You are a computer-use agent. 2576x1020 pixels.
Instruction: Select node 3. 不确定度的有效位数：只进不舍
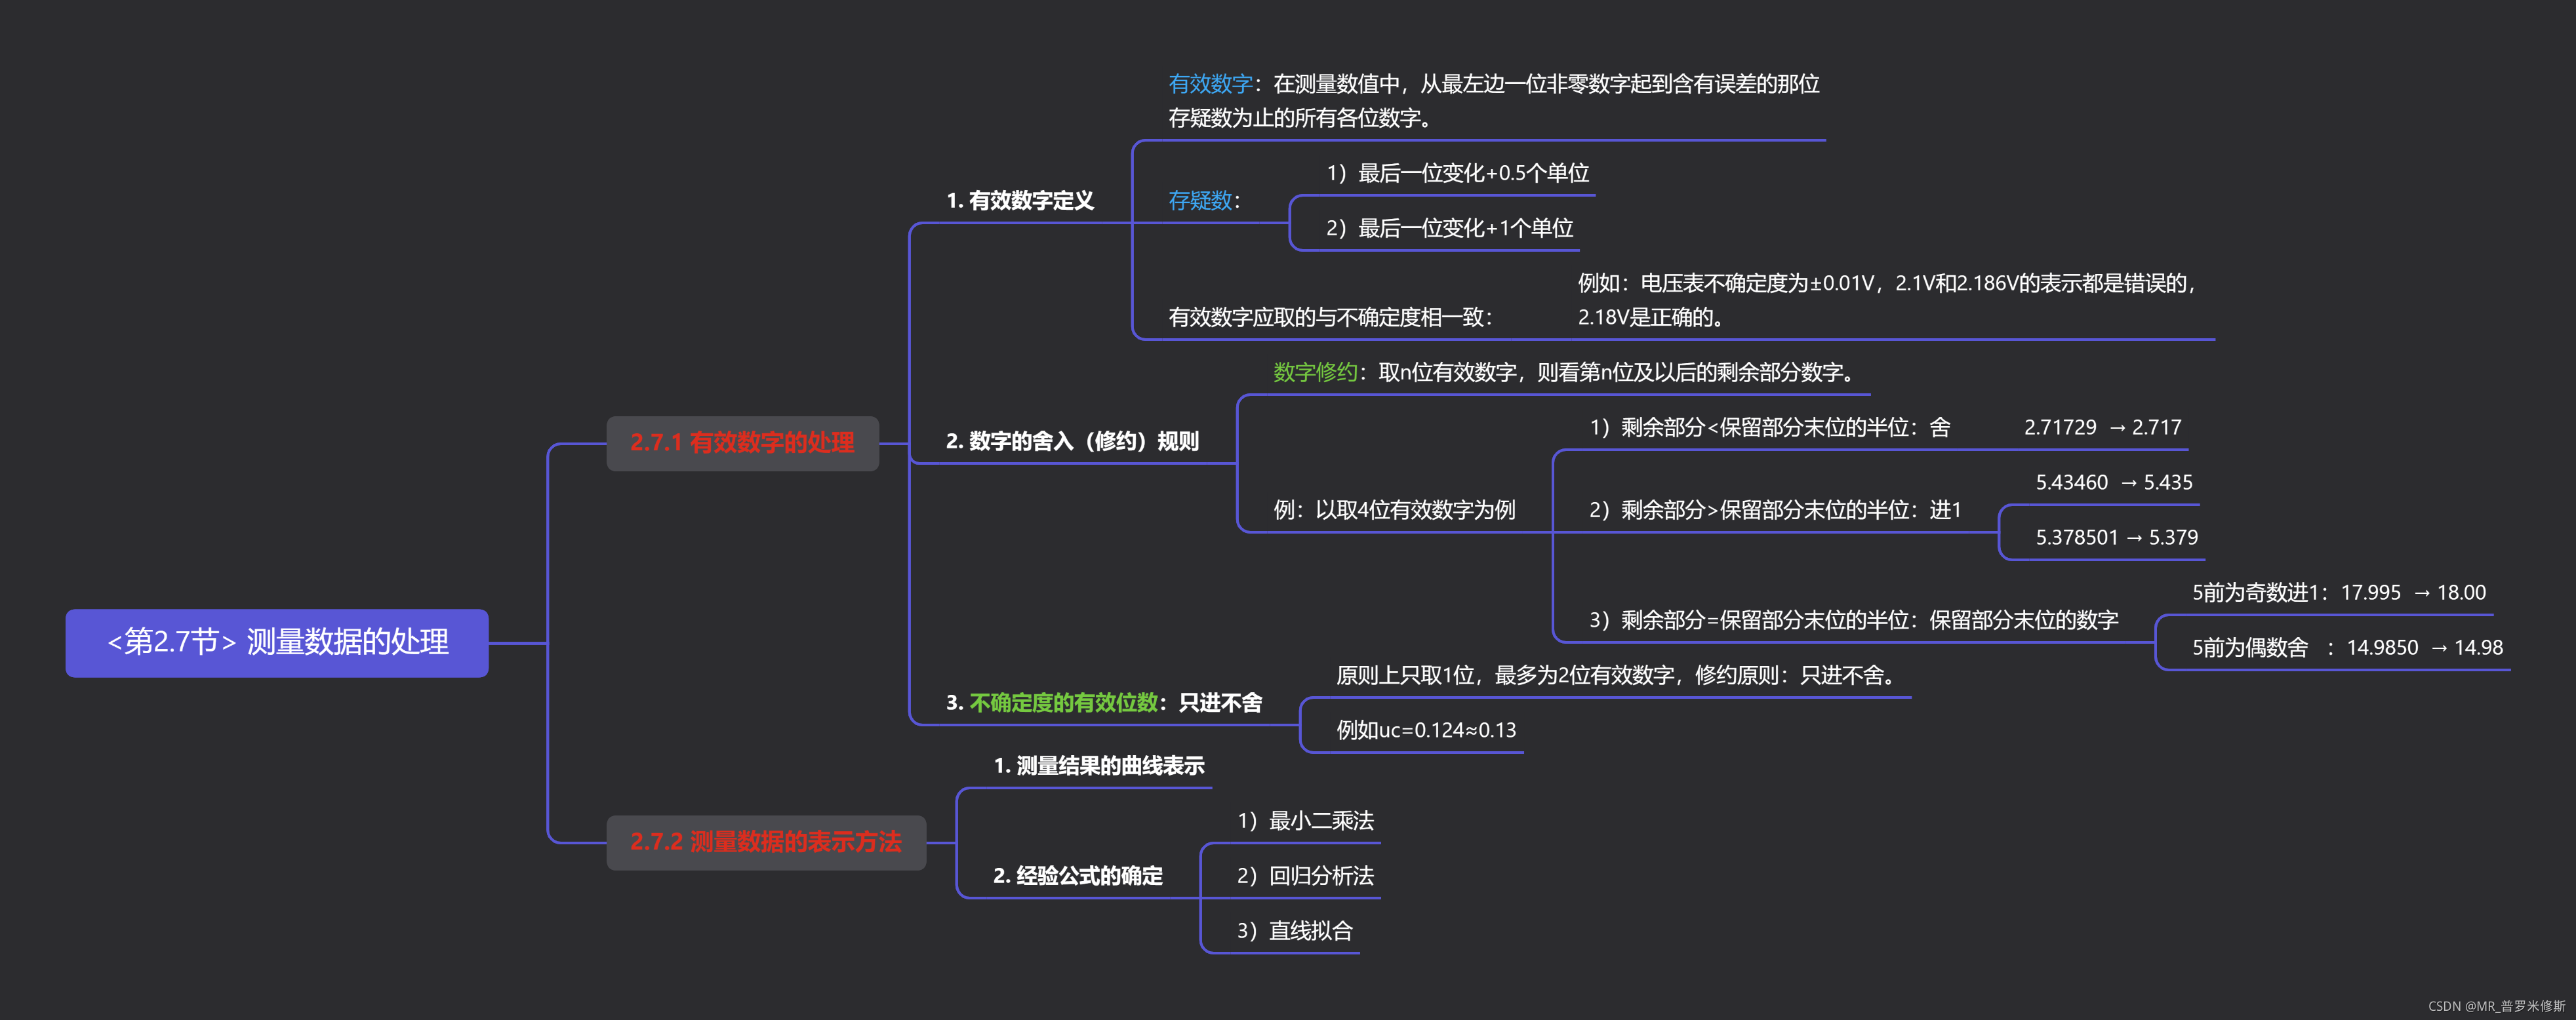tap(1104, 703)
